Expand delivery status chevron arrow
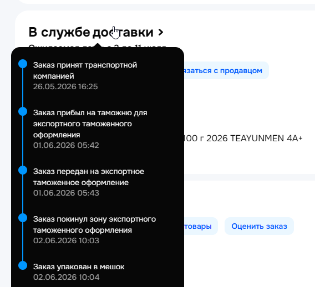The width and height of the screenshot is (315, 287). pos(161,32)
